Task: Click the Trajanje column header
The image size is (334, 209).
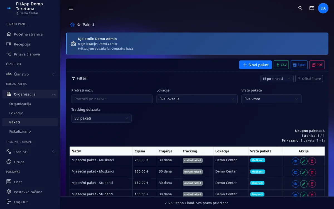Action: click(169, 151)
